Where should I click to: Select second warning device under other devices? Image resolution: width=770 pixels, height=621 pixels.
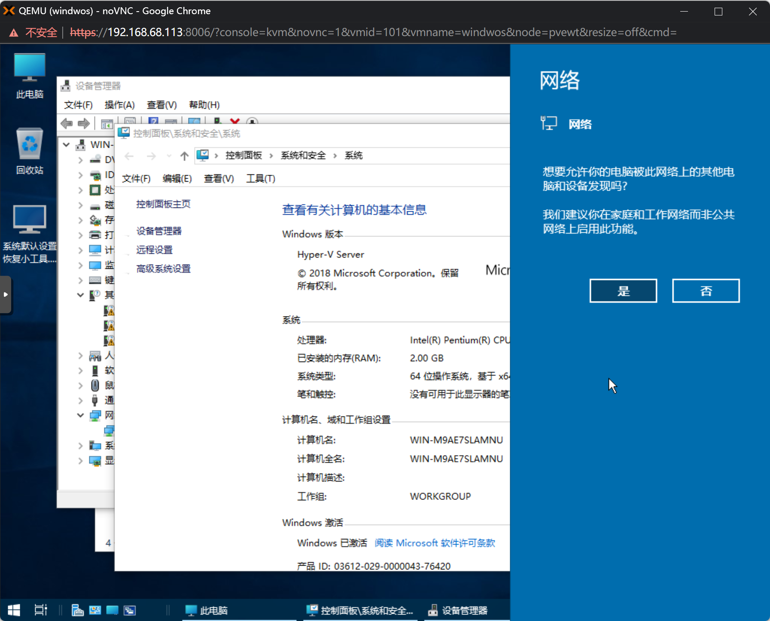point(109,325)
